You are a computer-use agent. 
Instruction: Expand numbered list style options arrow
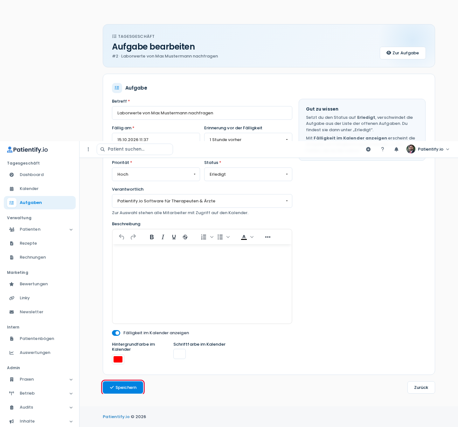[x=212, y=237]
